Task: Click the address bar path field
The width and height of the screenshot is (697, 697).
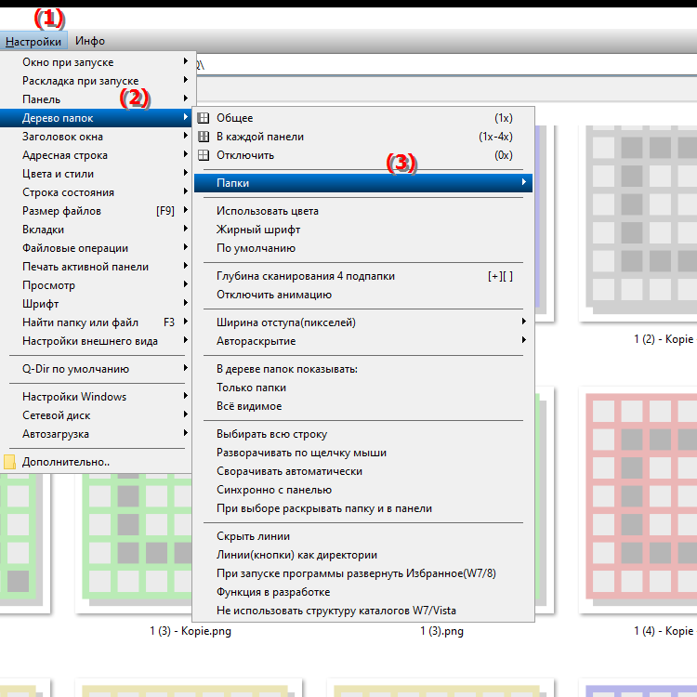Action: point(446,65)
